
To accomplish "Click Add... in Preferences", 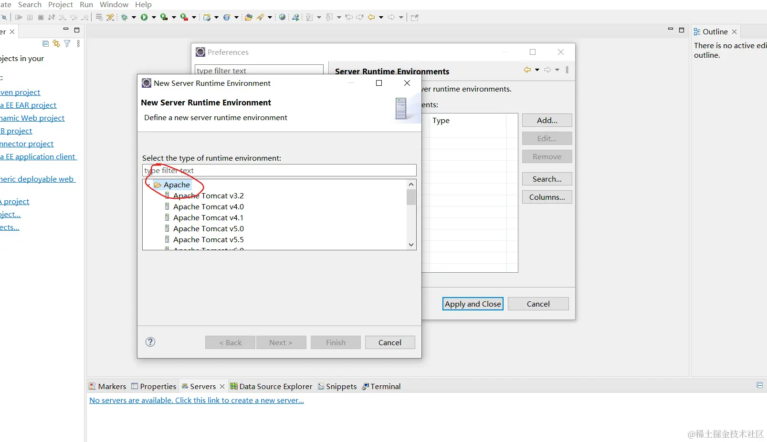I will click(547, 120).
